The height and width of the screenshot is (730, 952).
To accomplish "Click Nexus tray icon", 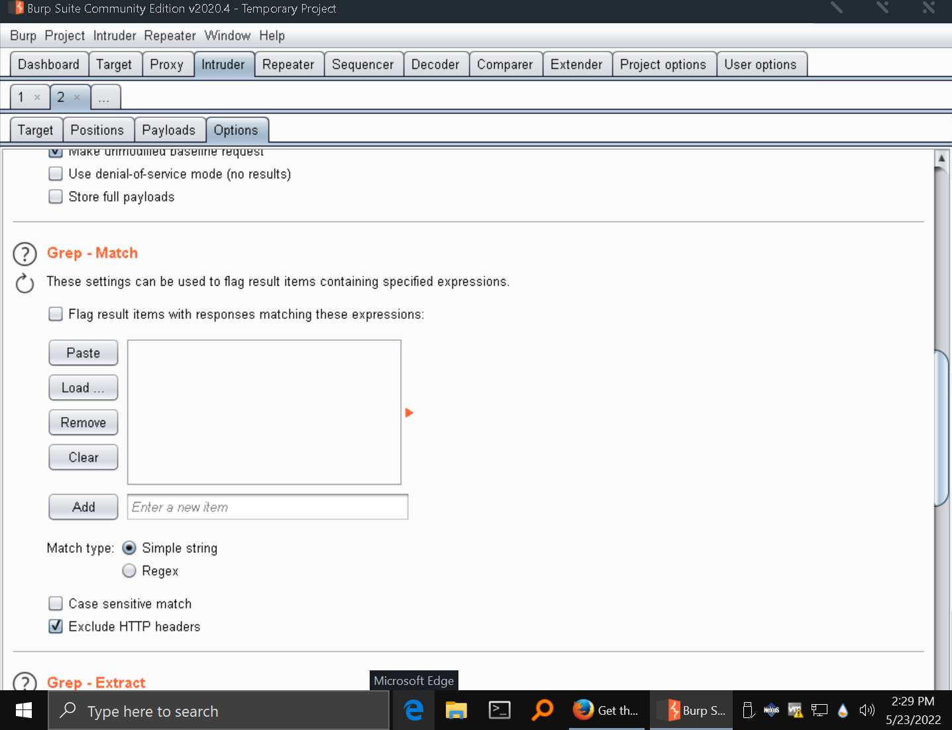I will tap(772, 710).
